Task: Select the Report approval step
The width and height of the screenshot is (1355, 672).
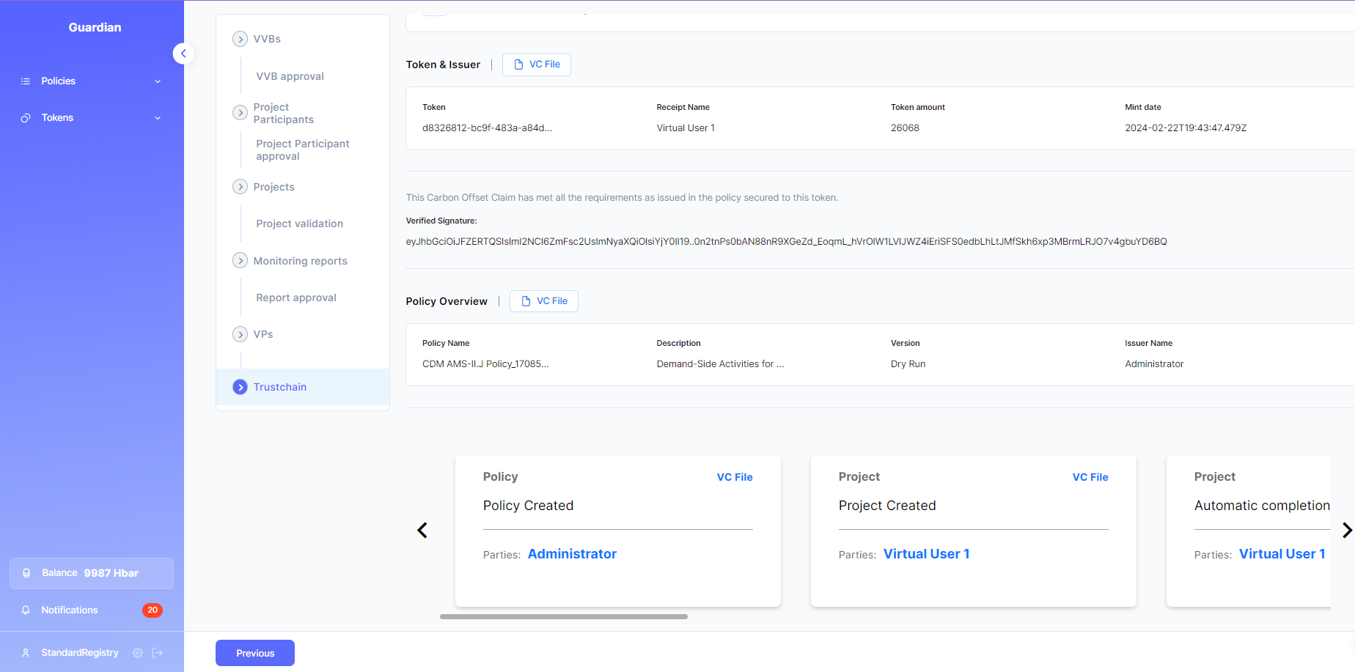Action: (296, 298)
